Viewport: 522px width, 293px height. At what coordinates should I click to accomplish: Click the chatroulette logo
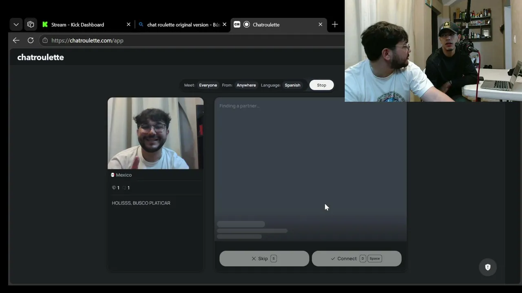coord(40,57)
